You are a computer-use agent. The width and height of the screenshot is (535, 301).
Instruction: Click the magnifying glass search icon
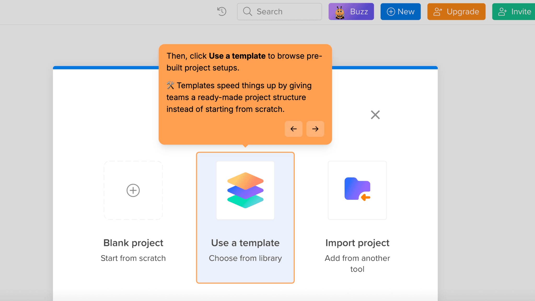(247, 11)
